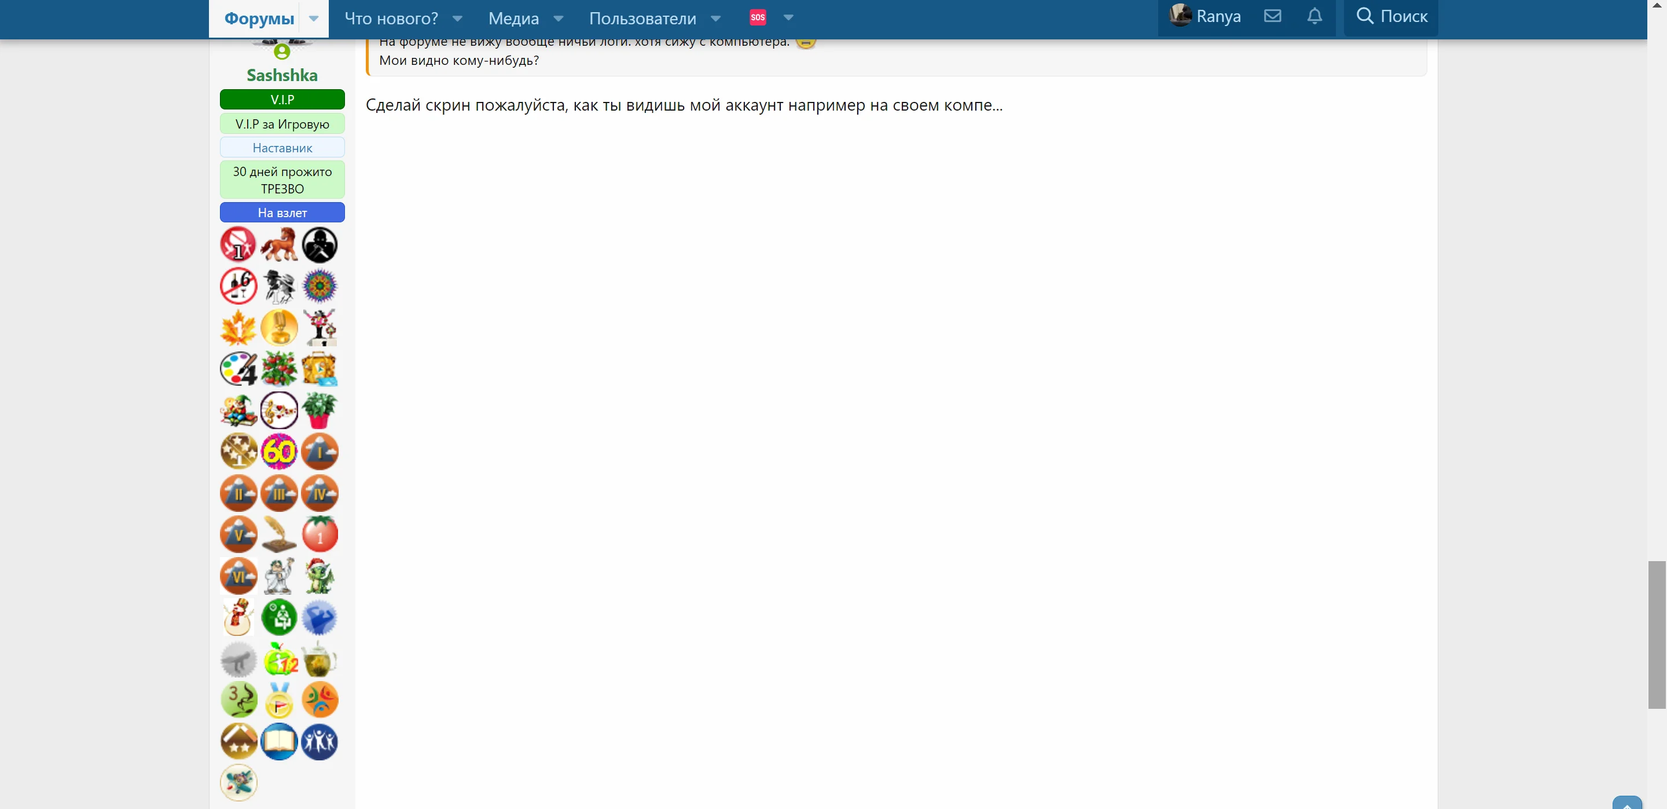Viewport: 1667px width, 809px height.
Task: Open Sashshka's user profile link
Action: 282,75
